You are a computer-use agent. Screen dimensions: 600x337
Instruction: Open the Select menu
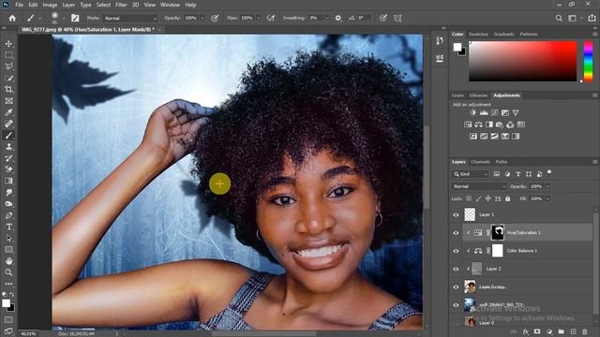[x=103, y=5]
